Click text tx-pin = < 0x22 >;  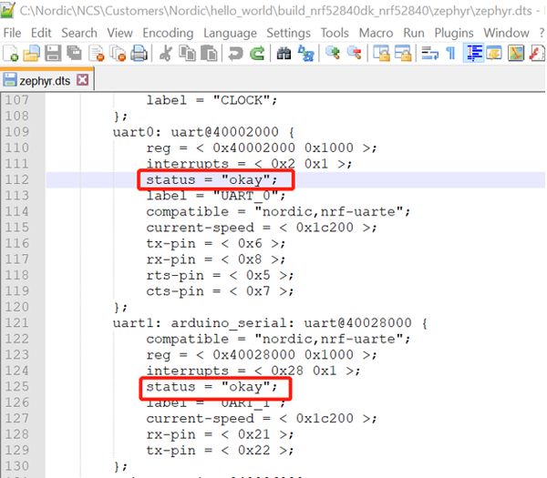click(x=220, y=450)
